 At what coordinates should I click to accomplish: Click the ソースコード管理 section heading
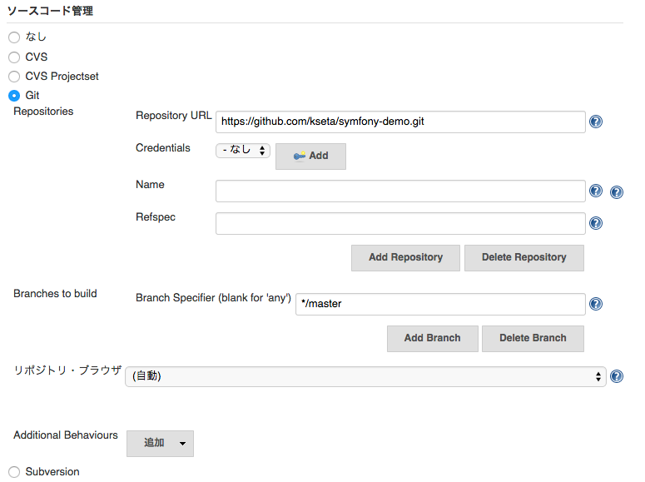coord(50,11)
